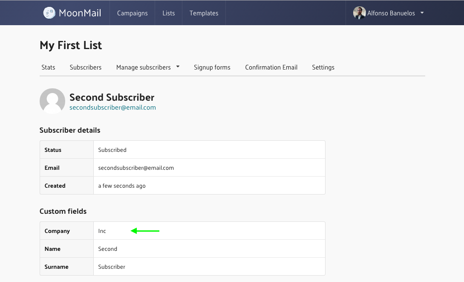464x282 pixels.
Task: Open the Campaigns menu
Action: (x=132, y=13)
